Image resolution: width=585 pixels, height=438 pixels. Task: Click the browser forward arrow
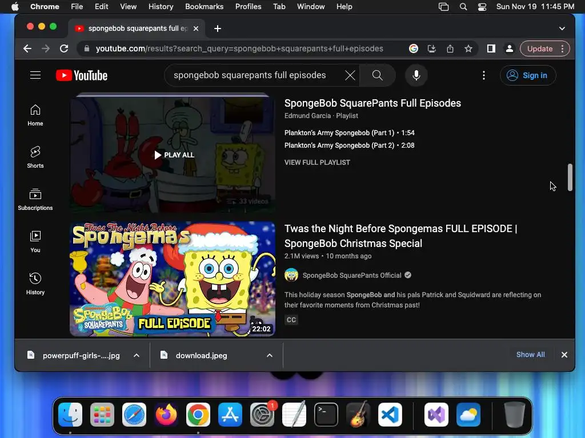coord(46,48)
